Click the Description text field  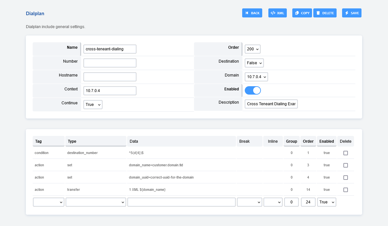(271, 104)
